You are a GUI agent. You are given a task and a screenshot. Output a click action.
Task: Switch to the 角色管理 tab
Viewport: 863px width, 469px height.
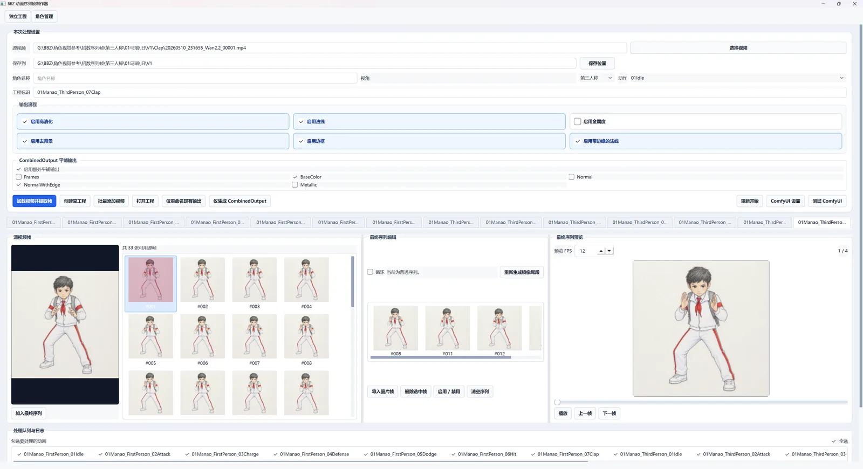coord(44,17)
